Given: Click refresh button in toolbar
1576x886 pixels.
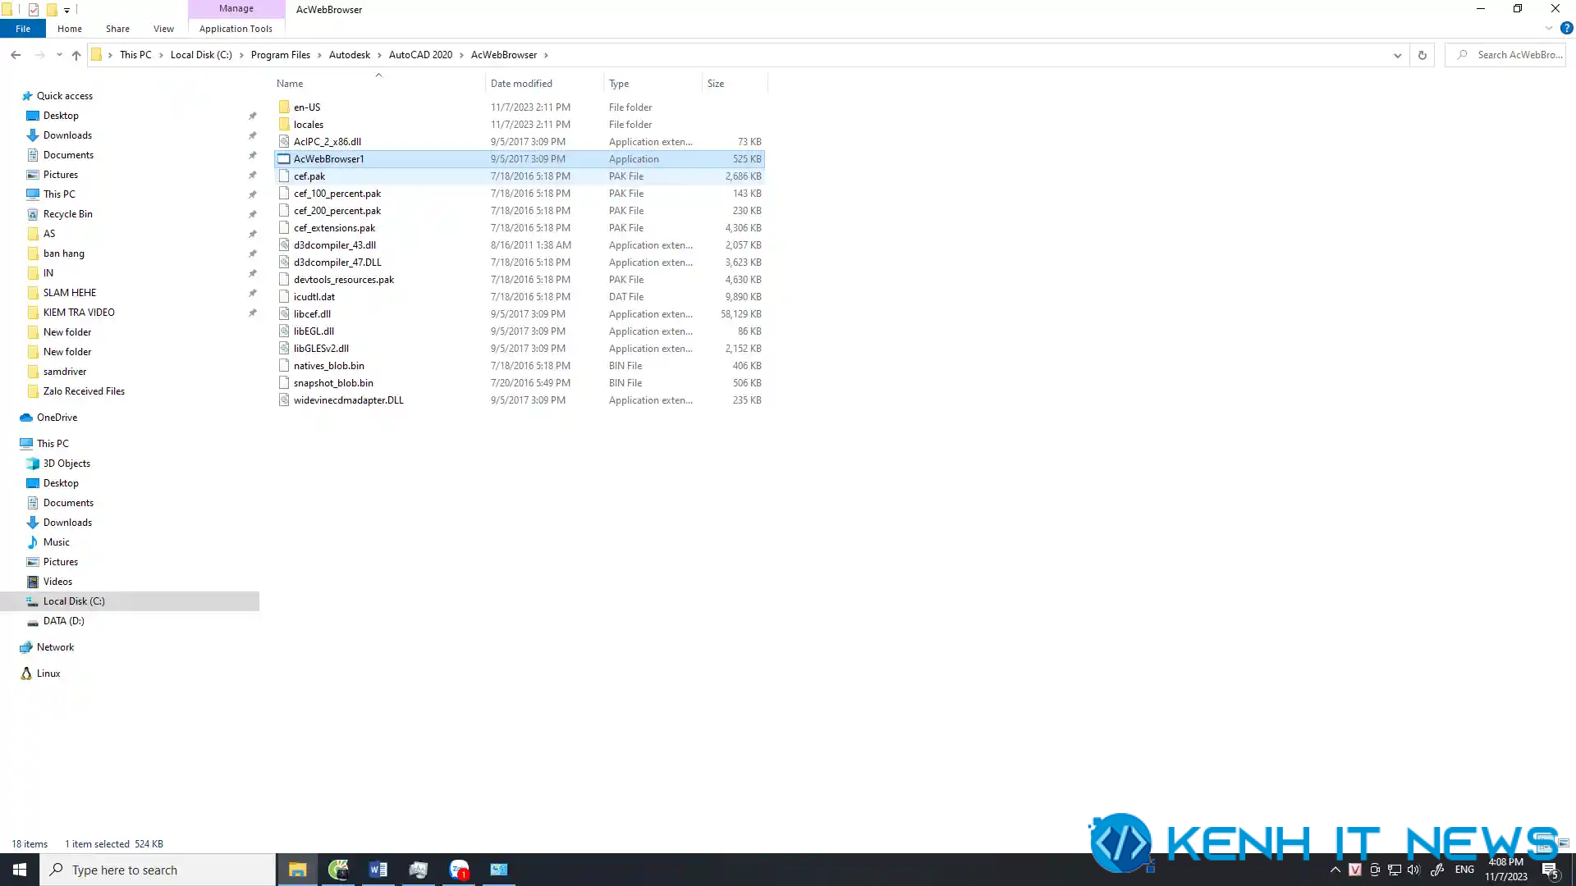Looking at the screenshot, I should click(x=1423, y=55).
